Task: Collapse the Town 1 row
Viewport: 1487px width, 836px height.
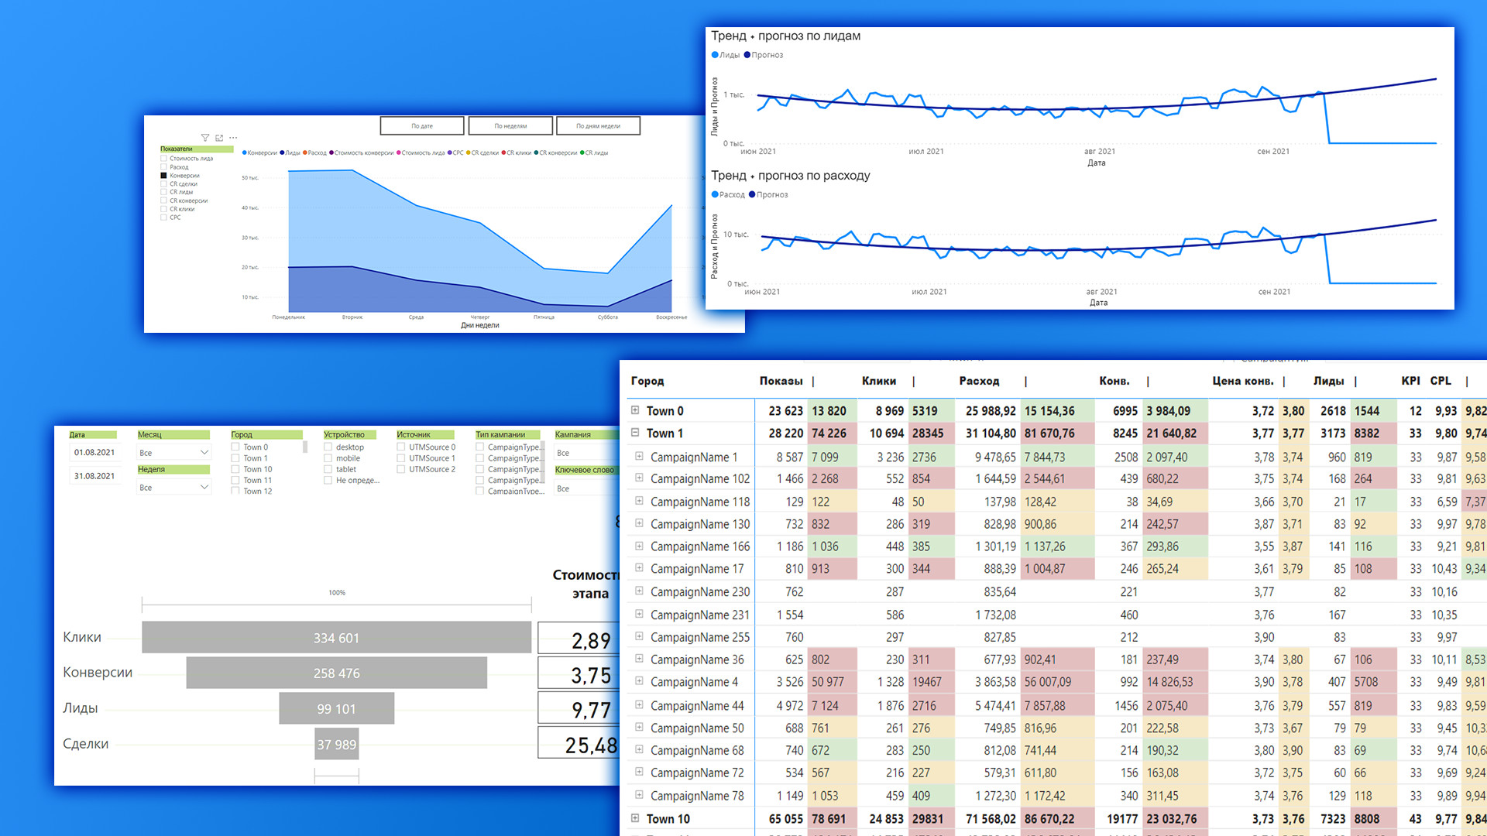Action: pyautogui.click(x=635, y=433)
